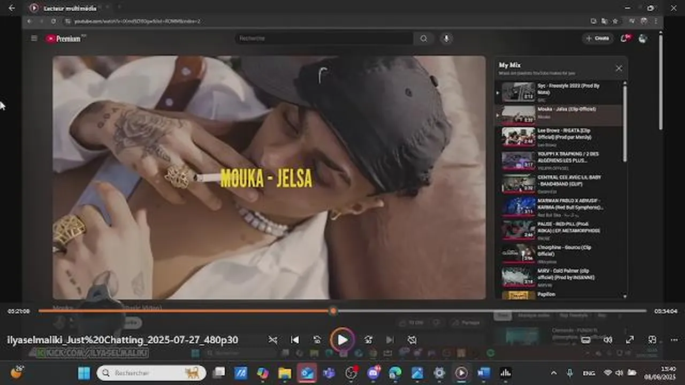Open the YouTube notifications bell
Image resolution: width=685 pixels, height=385 pixels.
point(625,38)
